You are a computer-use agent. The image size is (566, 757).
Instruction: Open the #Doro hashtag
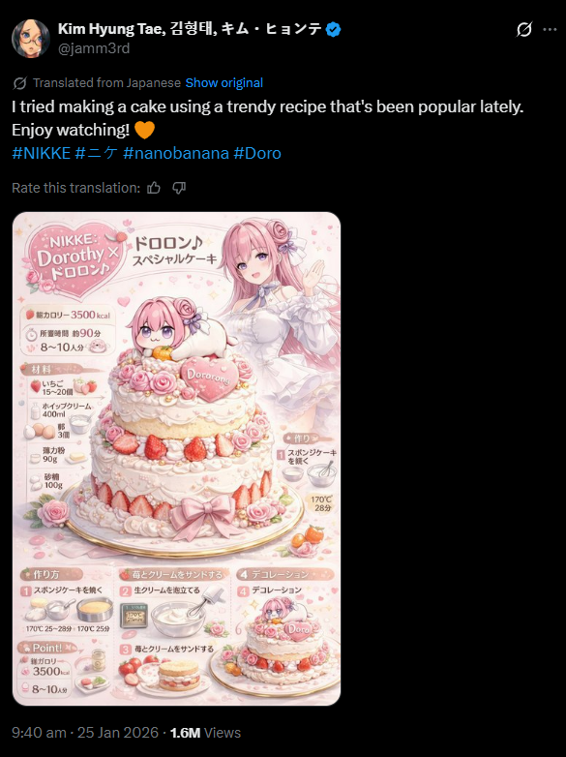257,153
